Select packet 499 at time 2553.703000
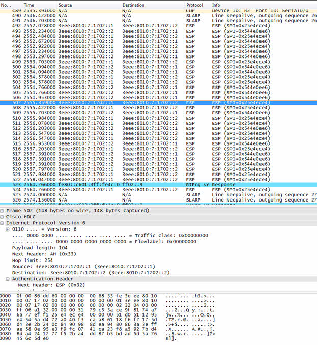Image resolution: width=318 pixels, height=345 pixels. [x=159, y=62]
